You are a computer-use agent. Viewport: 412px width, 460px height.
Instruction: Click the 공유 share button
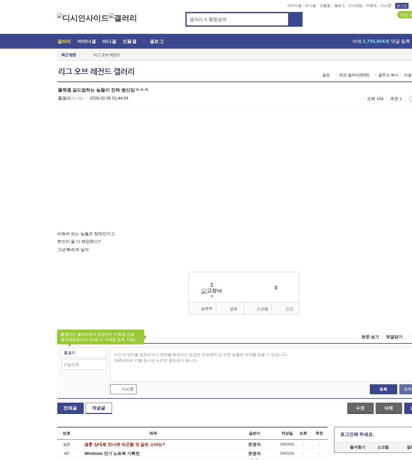click(x=230, y=309)
